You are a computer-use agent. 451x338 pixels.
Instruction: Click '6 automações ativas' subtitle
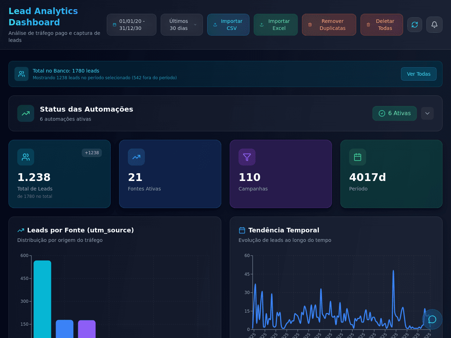pyautogui.click(x=66, y=119)
